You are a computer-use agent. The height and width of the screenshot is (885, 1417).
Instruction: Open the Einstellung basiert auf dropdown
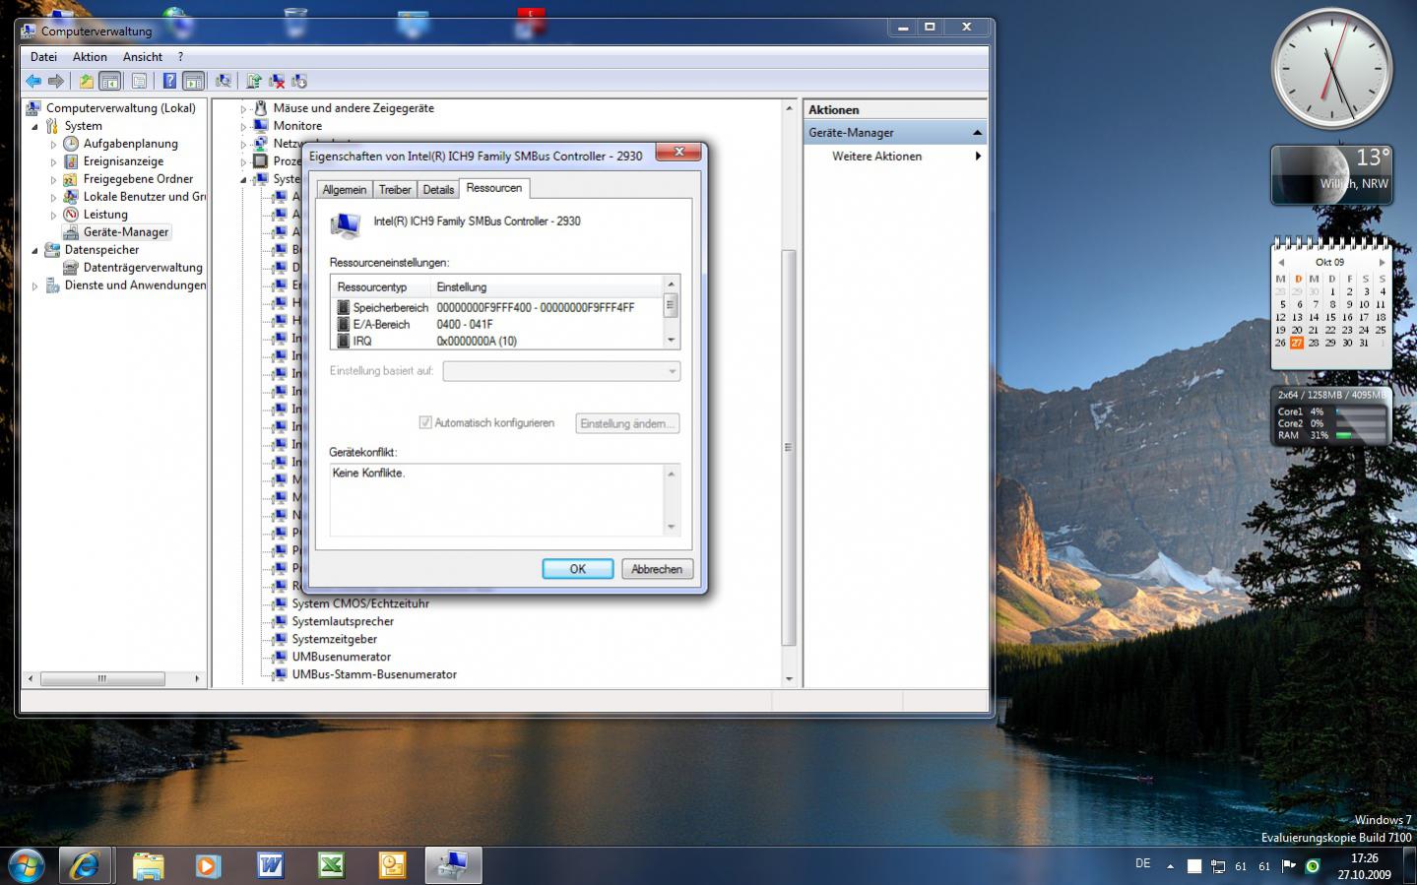tap(561, 371)
